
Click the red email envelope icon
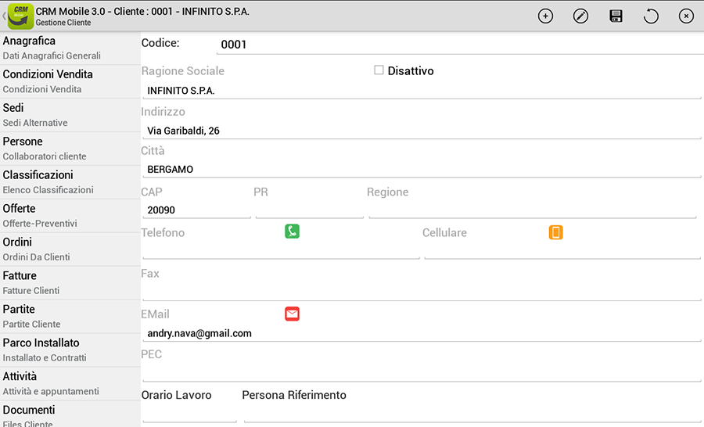pos(293,314)
